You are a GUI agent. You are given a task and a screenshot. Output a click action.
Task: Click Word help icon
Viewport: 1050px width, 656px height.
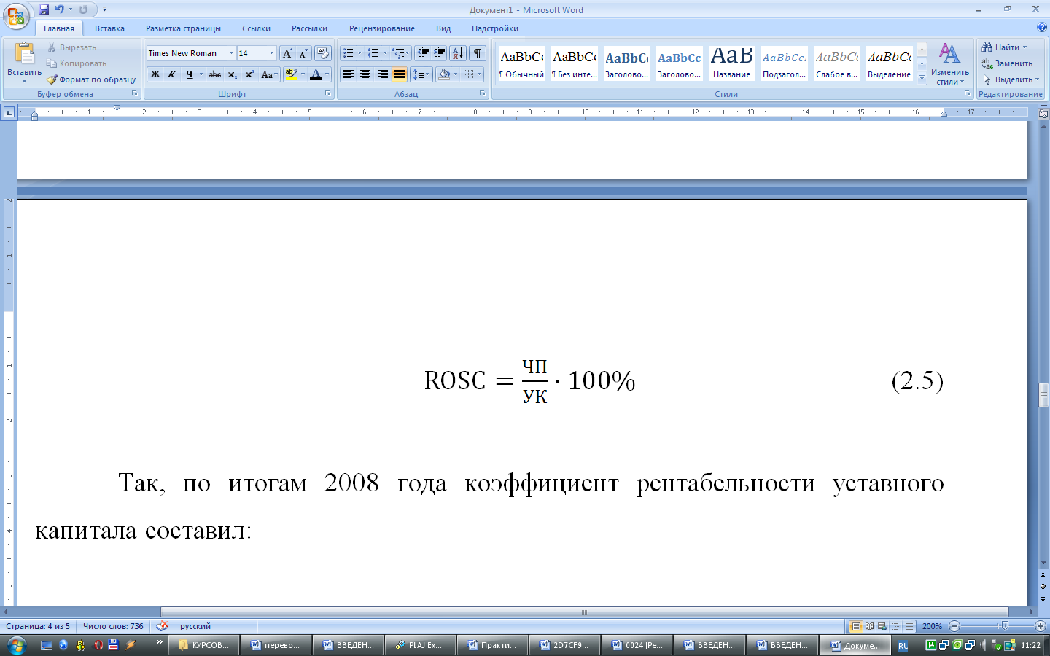click(1041, 28)
